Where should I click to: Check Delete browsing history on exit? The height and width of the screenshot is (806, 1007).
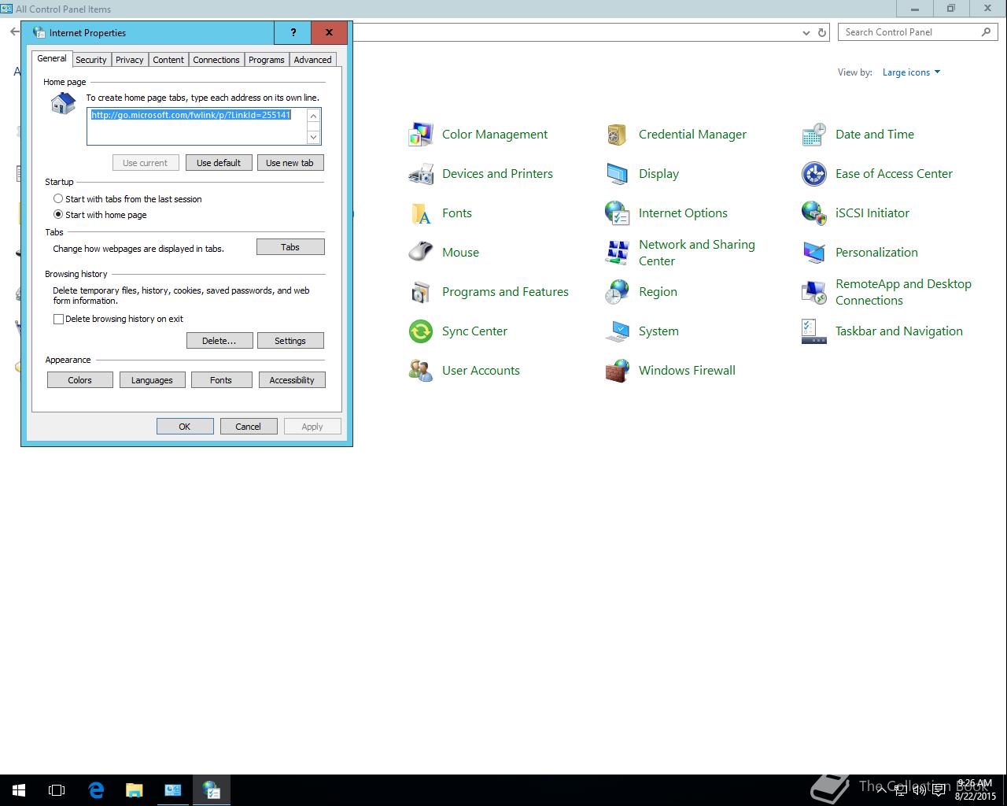(118, 319)
